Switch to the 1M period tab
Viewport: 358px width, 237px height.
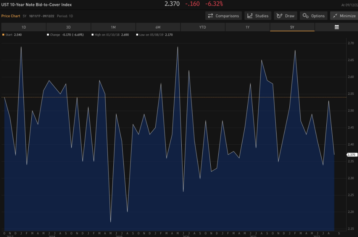tap(113, 27)
